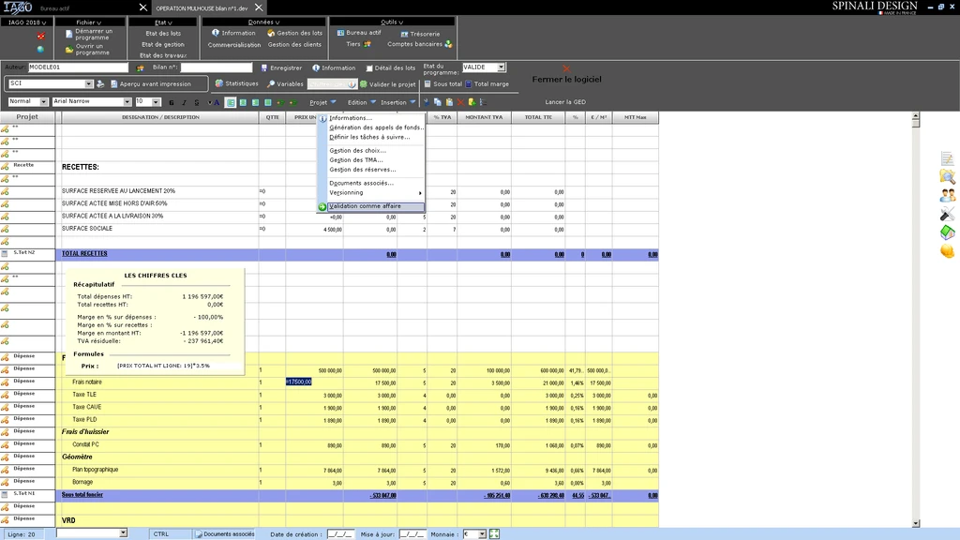Open the folder search magnifier sidebar icon
Image resolution: width=960 pixels, height=540 pixels.
pyautogui.click(x=947, y=176)
